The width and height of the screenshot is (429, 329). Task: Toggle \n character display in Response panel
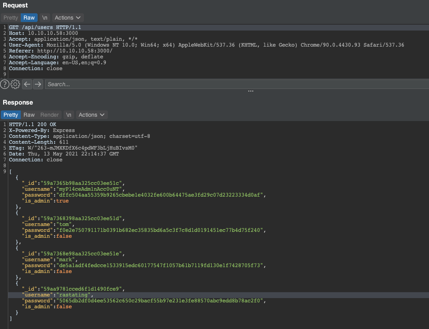click(x=69, y=114)
